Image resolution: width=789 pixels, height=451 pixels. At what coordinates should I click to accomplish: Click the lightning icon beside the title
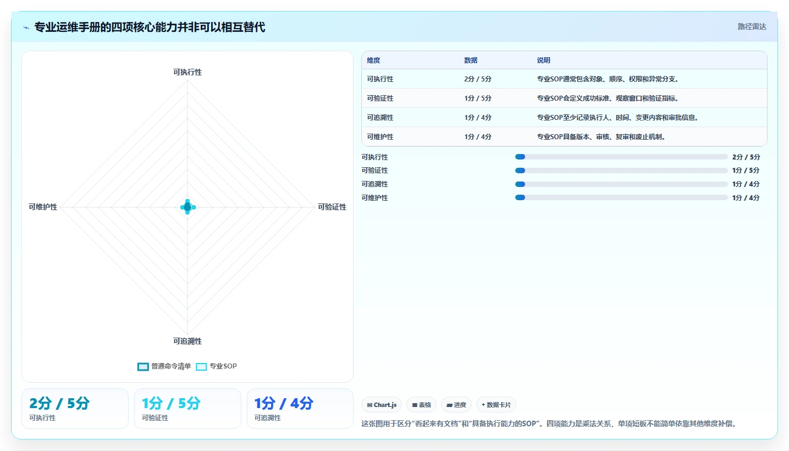[26, 27]
